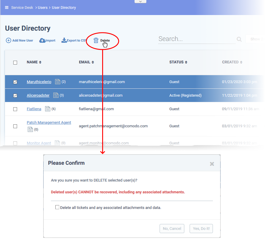Sort table by Email column arrows
This screenshot has height=239, width=265.
(93, 62)
